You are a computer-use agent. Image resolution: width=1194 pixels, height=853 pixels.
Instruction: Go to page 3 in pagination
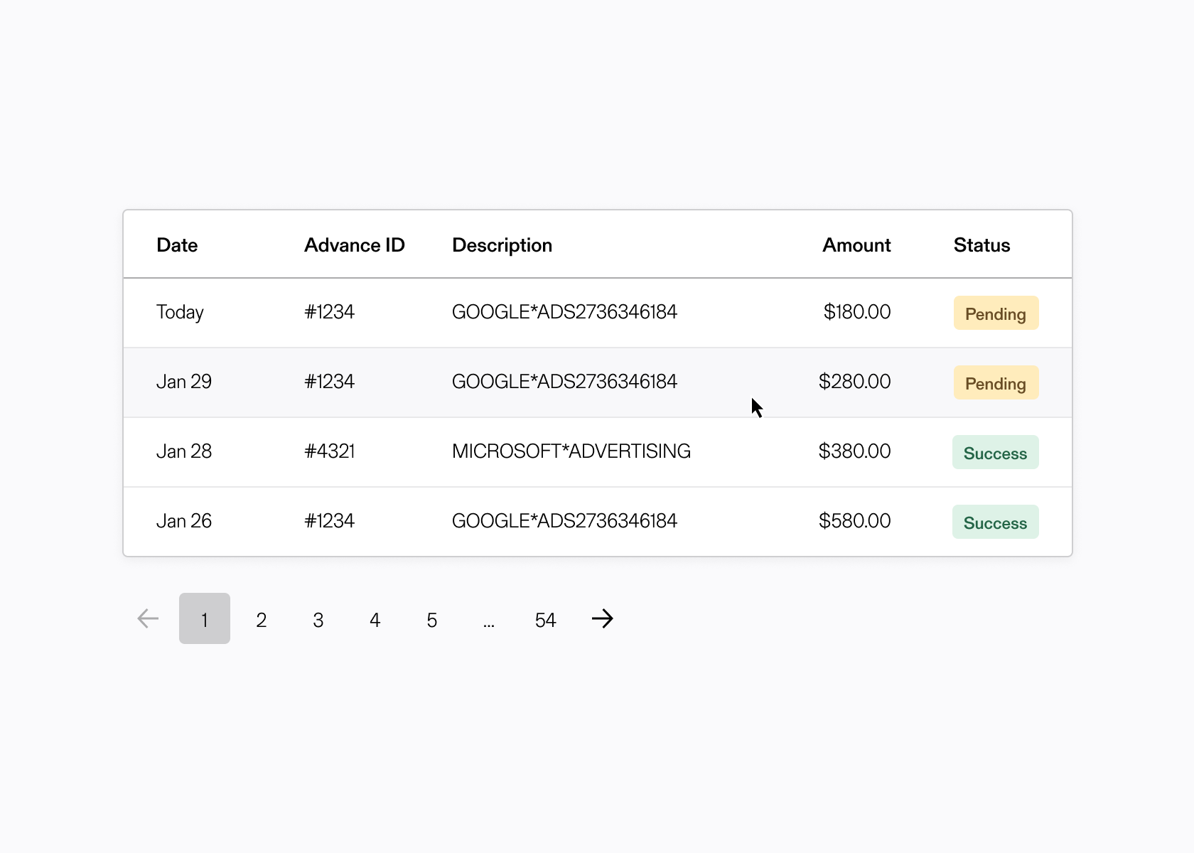click(318, 620)
